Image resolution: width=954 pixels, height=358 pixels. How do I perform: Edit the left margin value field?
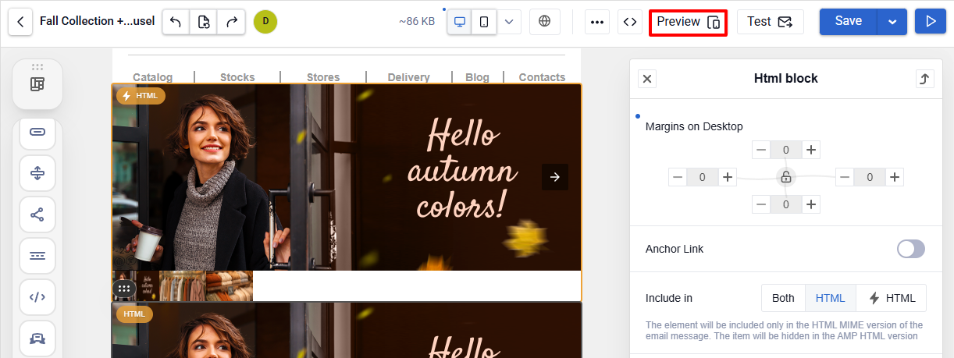[x=703, y=177]
